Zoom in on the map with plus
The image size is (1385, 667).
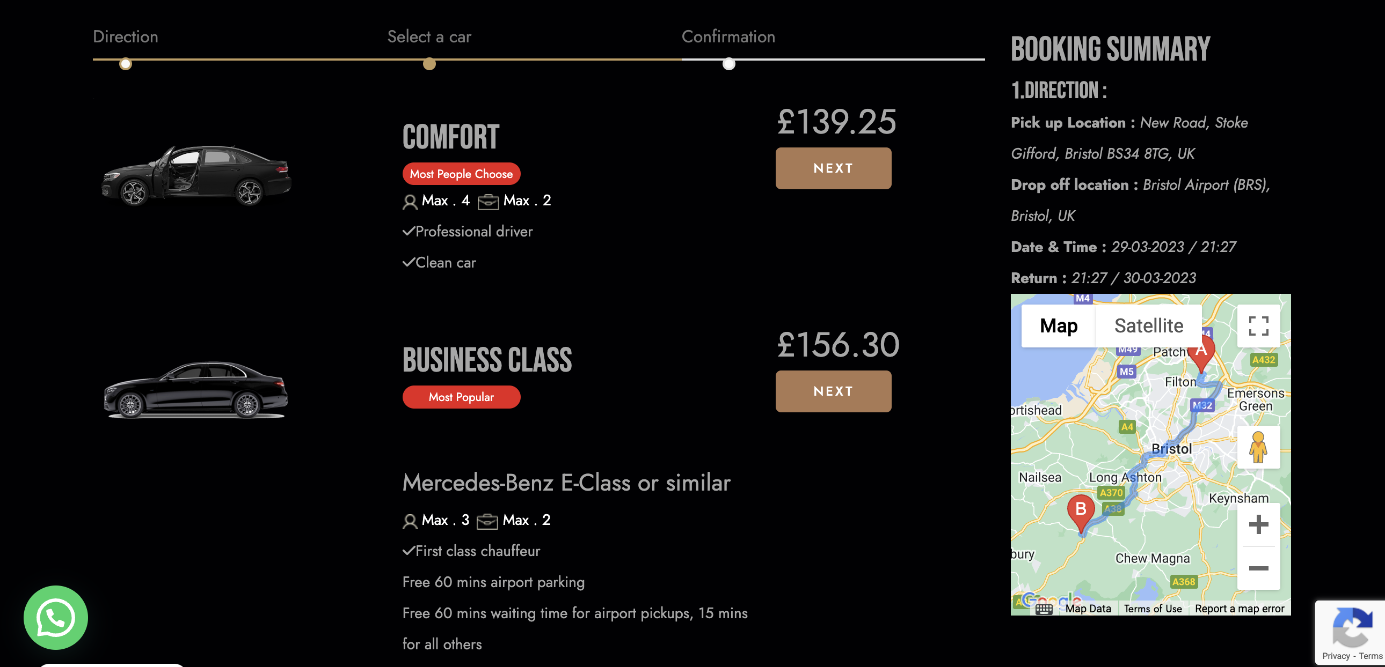(x=1258, y=525)
